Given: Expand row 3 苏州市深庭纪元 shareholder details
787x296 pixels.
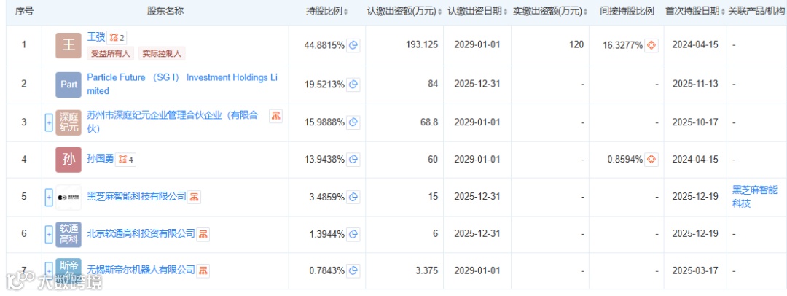Looking at the screenshot, I should point(49,122).
